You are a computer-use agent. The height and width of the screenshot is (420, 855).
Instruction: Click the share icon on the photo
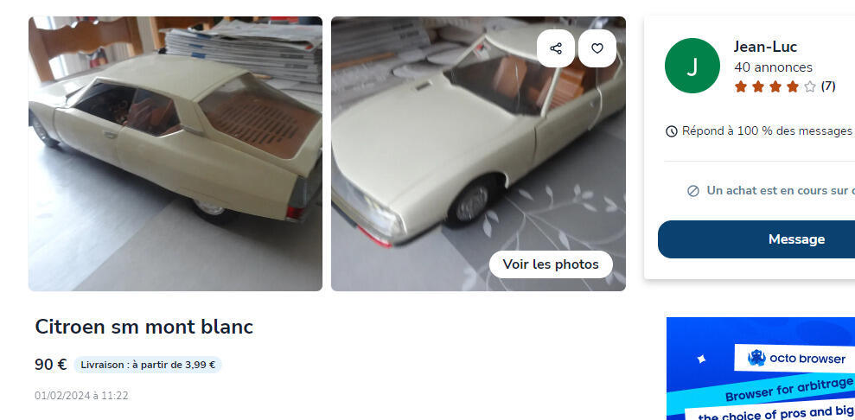click(556, 48)
